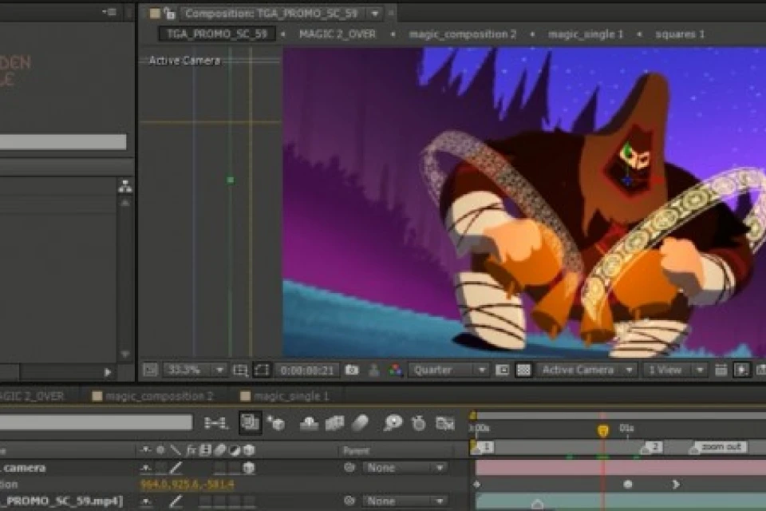Open the Quarter resolution dropdown
This screenshot has height=511, width=766.
point(448,370)
